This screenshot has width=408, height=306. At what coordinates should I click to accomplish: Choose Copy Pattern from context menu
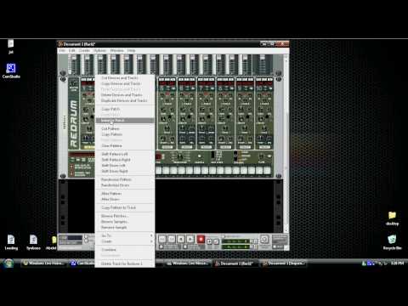(x=125, y=134)
